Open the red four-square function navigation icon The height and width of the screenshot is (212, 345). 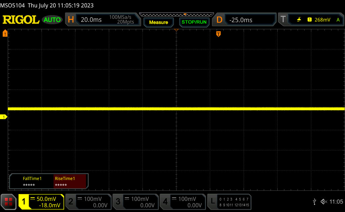point(8,202)
